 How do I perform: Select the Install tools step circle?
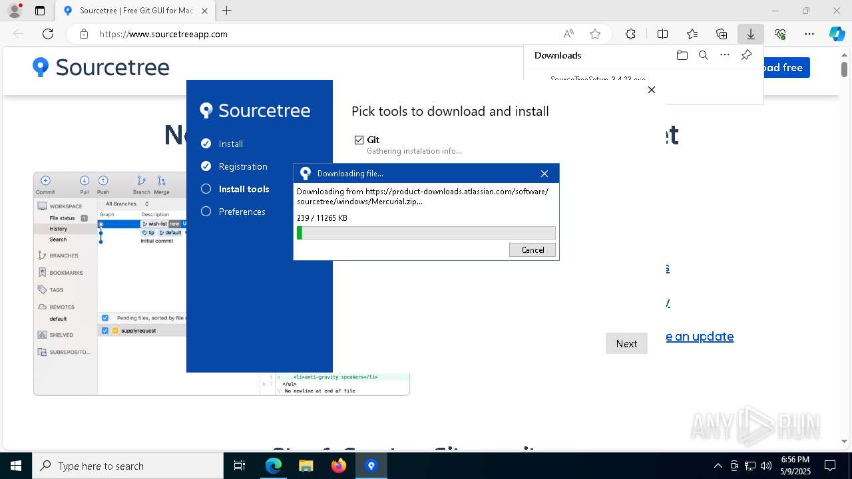point(206,189)
